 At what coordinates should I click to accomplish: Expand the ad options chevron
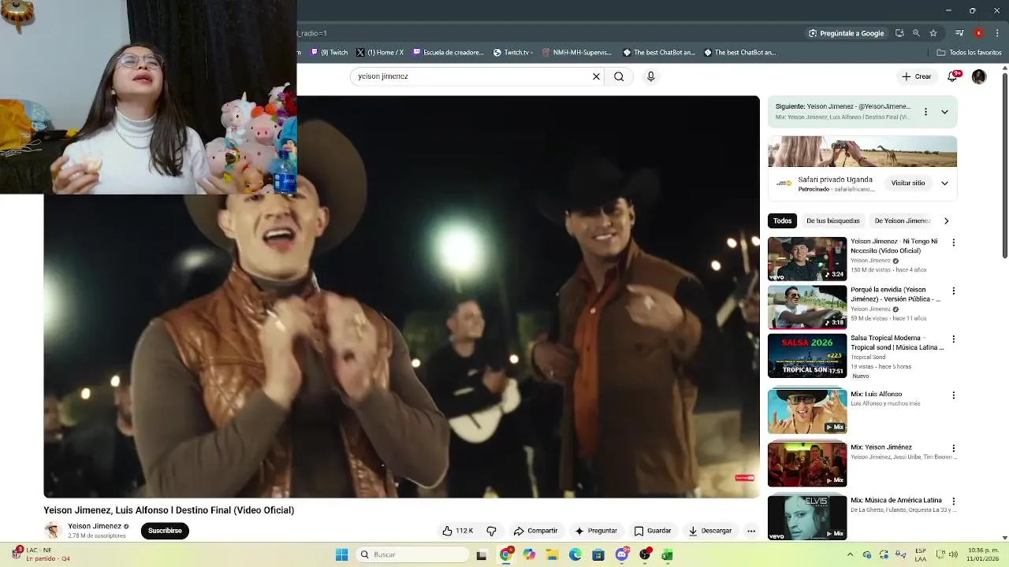click(944, 183)
